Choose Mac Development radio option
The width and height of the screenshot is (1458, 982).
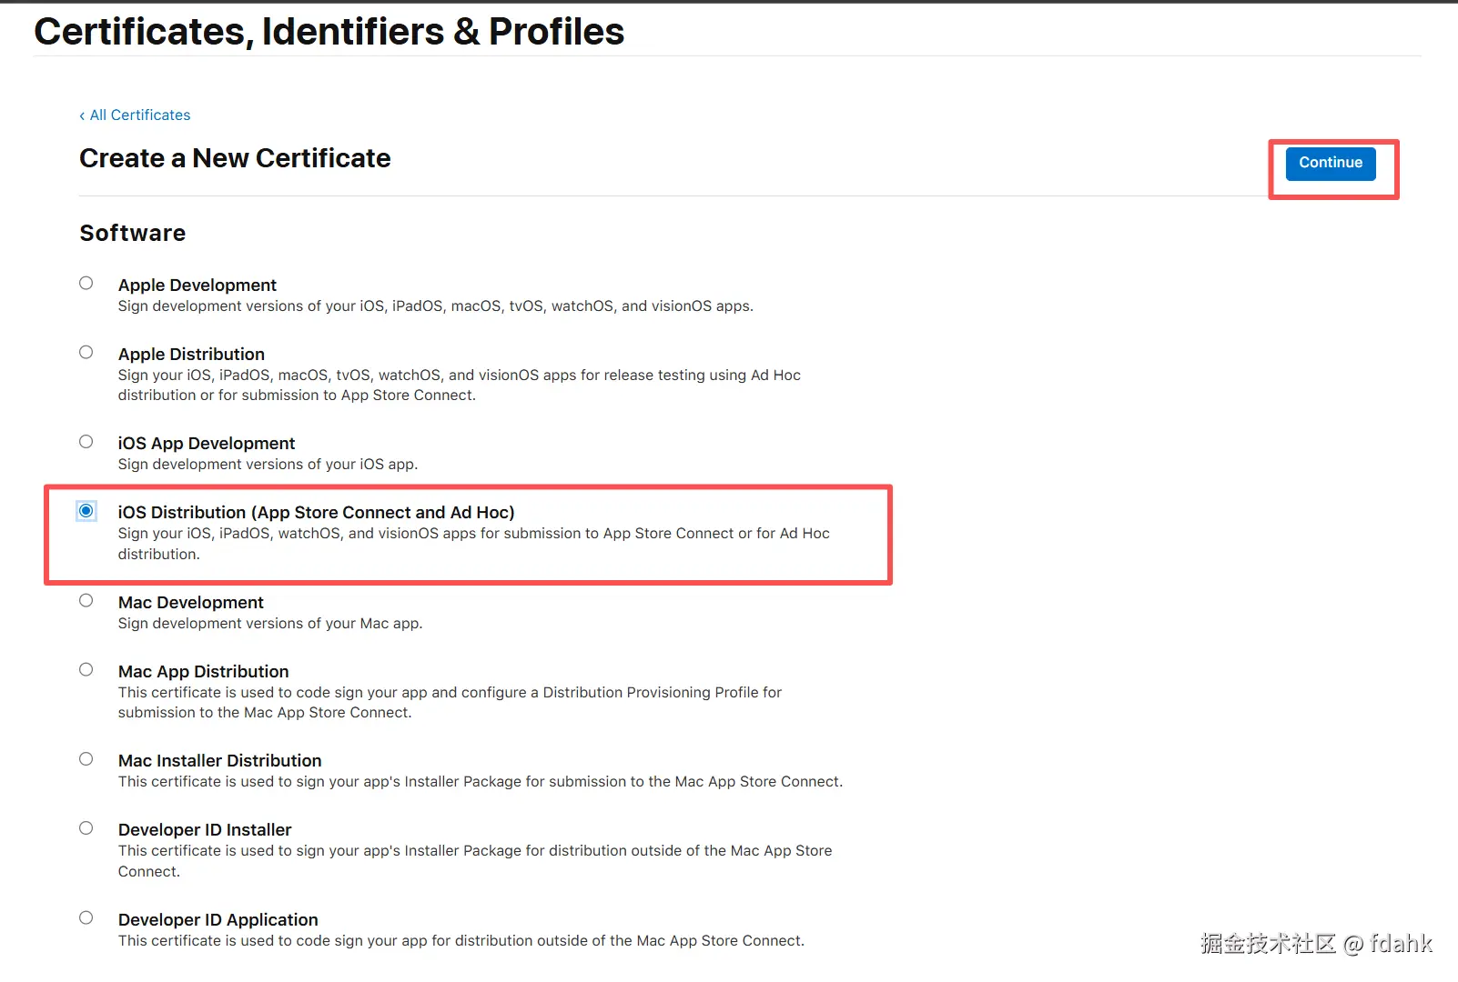click(86, 600)
